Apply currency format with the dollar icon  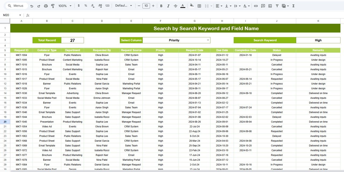pyautogui.click(x=78, y=6)
